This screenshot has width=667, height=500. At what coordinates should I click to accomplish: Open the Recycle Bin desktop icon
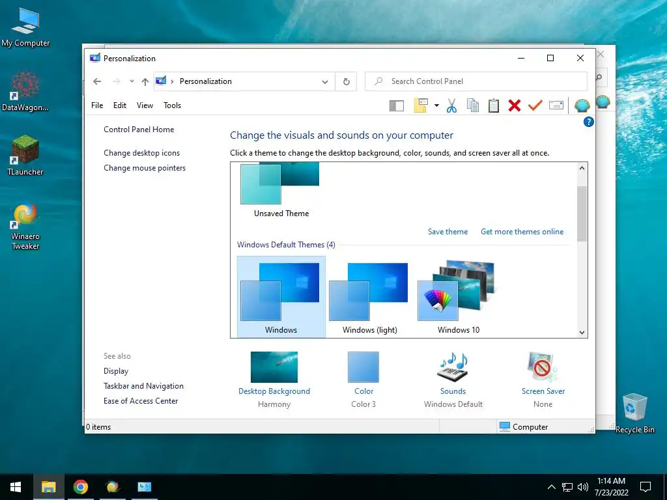(634, 412)
